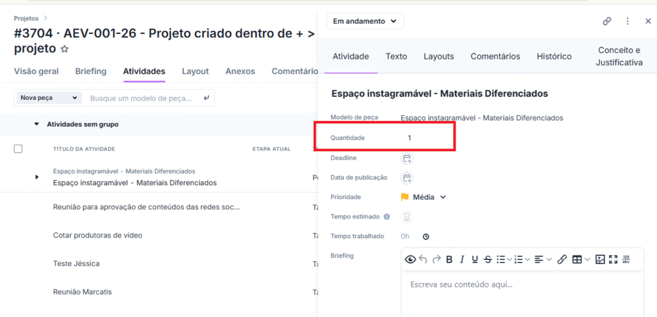Copy activity link with the chain icon

[x=607, y=21]
